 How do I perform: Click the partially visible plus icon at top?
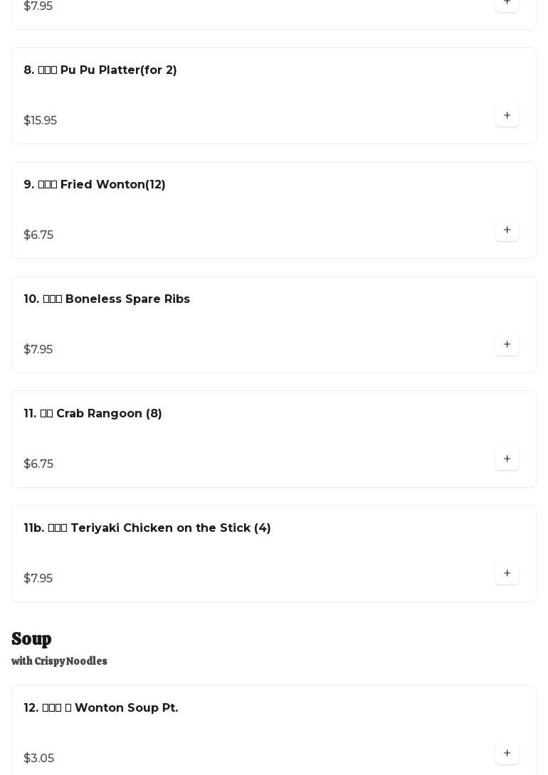tap(507, 4)
